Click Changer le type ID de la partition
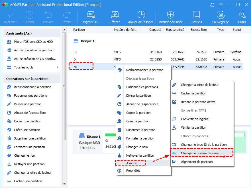Viewport: 251px width, 188px height. [202, 145]
